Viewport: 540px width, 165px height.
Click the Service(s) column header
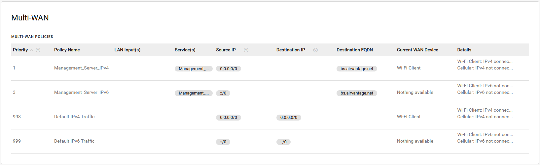(185, 50)
